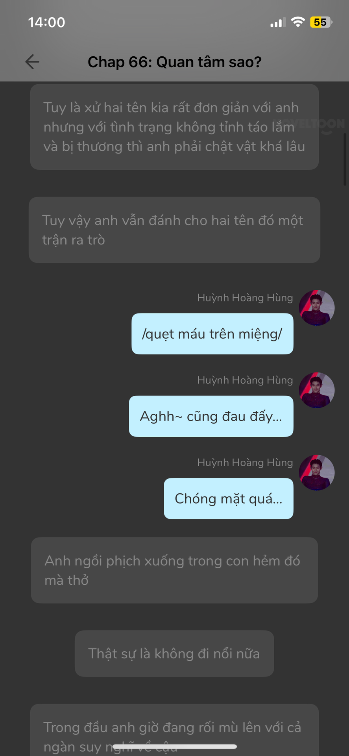Image resolution: width=349 pixels, height=756 pixels.
Task: Tap the cellular signal bars icon
Action: pos(278,23)
